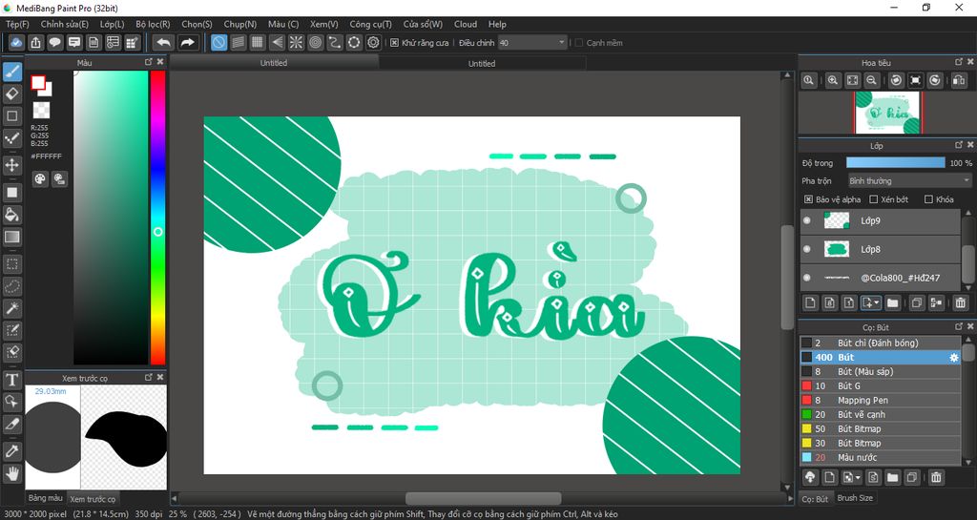Expand the Điều chỉnh value dropdown
Screen dimensions: 977x520
561,43
